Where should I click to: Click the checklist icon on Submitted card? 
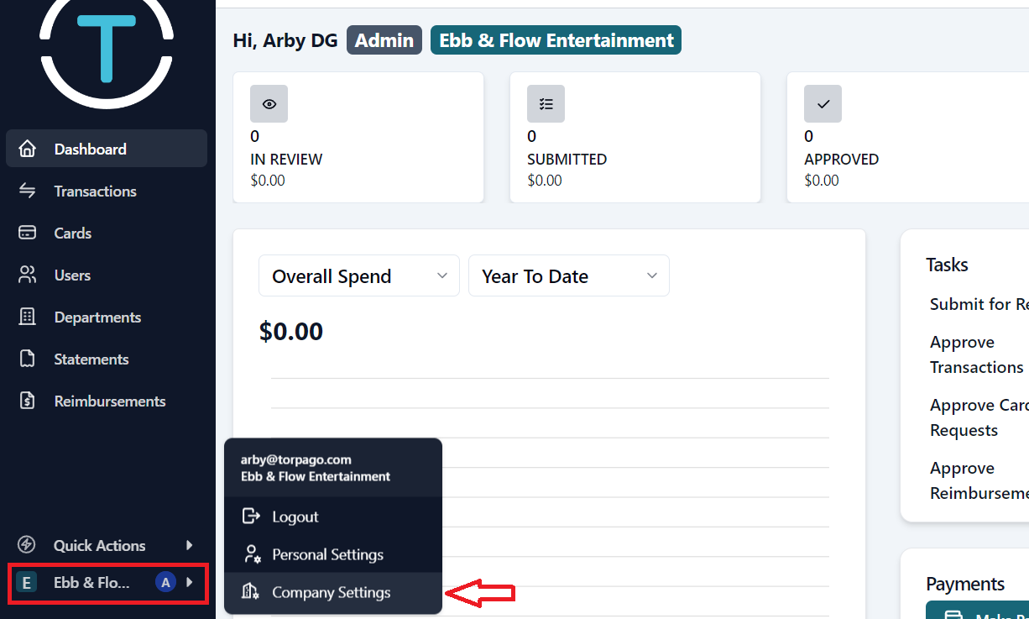(x=546, y=104)
